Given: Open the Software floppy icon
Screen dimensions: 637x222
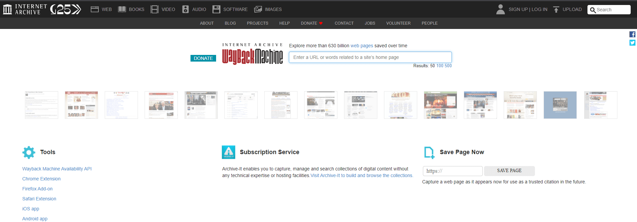Looking at the screenshot, I should [x=216, y=9].
